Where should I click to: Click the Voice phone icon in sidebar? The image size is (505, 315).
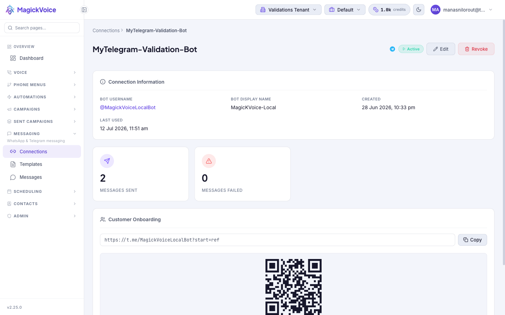9,72
